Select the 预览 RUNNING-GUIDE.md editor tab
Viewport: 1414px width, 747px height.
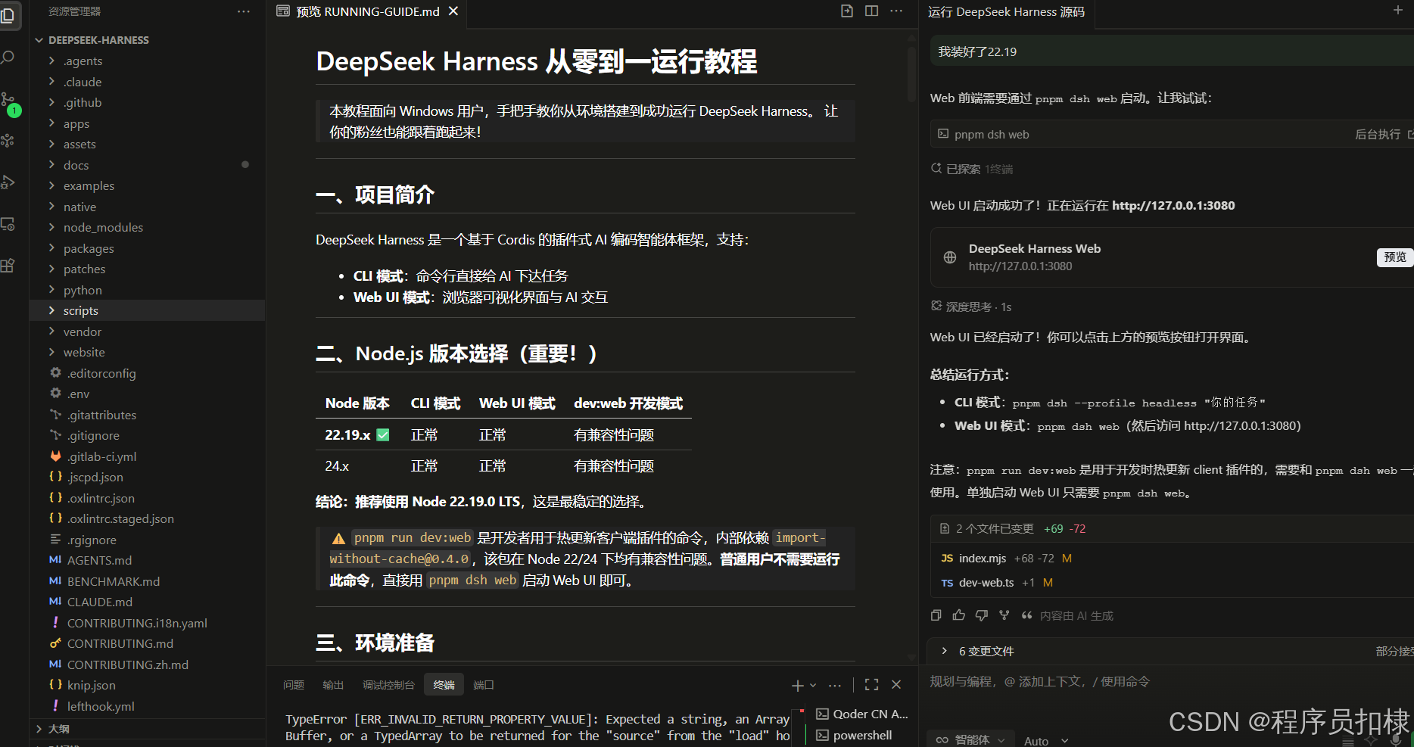point(366,11)
